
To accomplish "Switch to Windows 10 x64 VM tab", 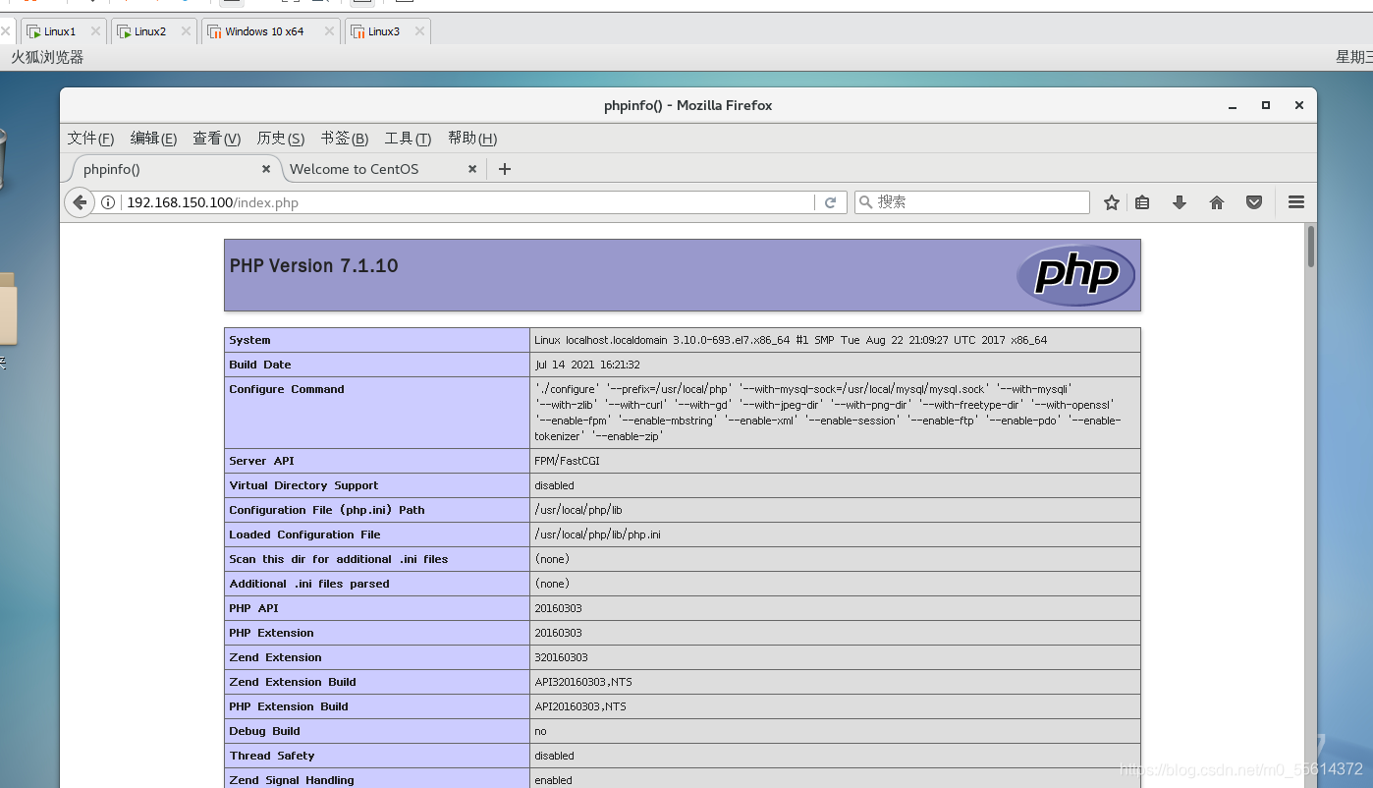I will [272, 31].
